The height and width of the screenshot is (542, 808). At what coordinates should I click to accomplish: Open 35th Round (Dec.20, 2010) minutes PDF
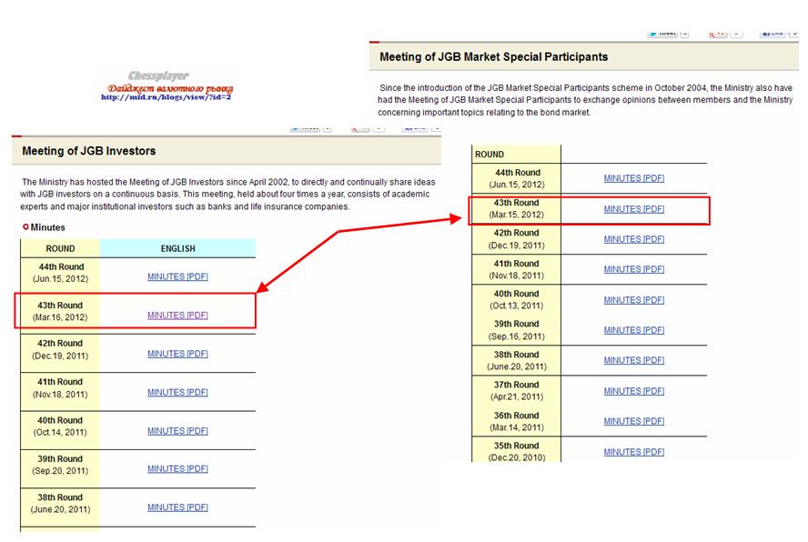[633, 452]
